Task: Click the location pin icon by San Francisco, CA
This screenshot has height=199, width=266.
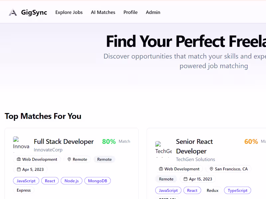Action: (211, 169)
